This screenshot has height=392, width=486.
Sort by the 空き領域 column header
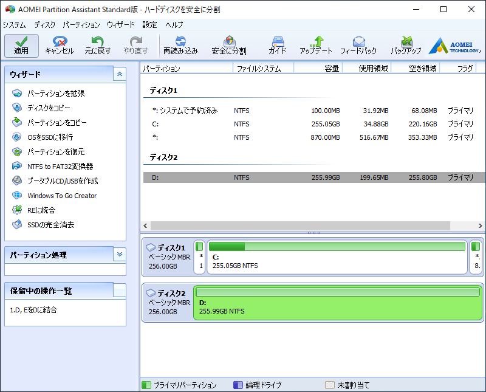pyautogui.click(x=416, y=68)
